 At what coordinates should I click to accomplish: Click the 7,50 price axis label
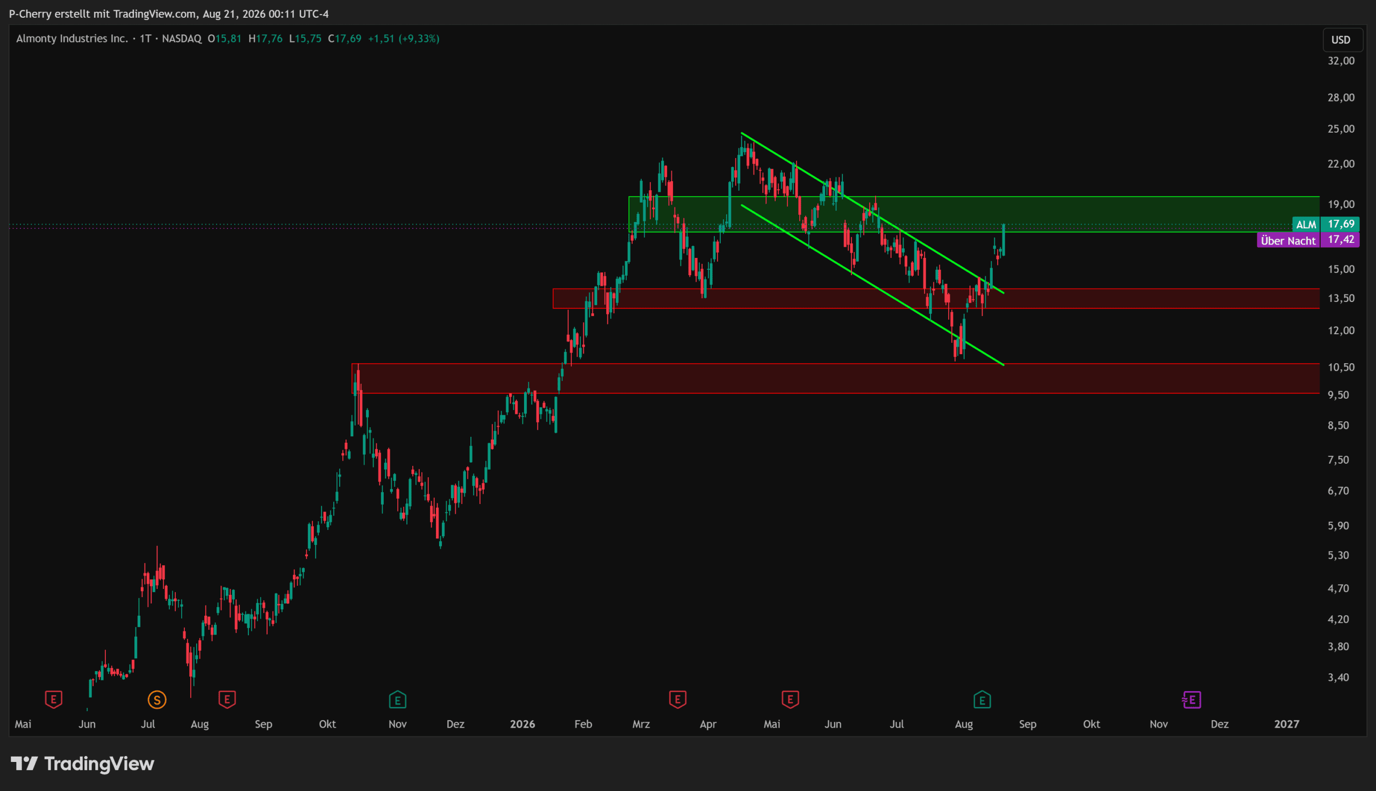(1338, 460)
